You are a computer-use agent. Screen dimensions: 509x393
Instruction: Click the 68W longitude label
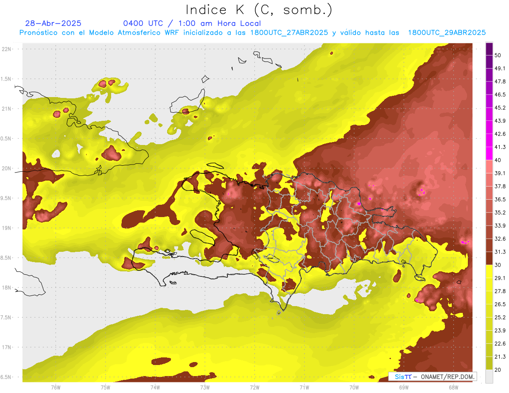453,387
